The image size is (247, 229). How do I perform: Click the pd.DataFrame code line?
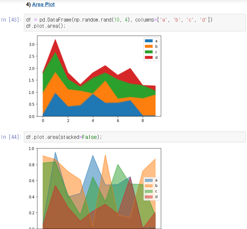click(119, 20)
